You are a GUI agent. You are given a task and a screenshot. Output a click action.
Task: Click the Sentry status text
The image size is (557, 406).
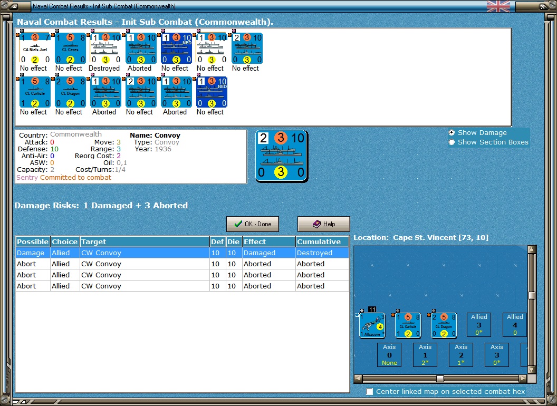tap(27, 178)
